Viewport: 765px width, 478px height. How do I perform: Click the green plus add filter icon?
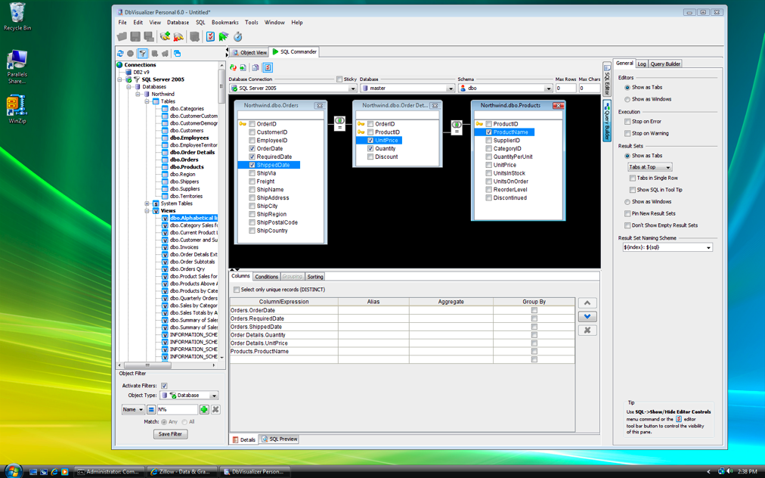(204, 410)
